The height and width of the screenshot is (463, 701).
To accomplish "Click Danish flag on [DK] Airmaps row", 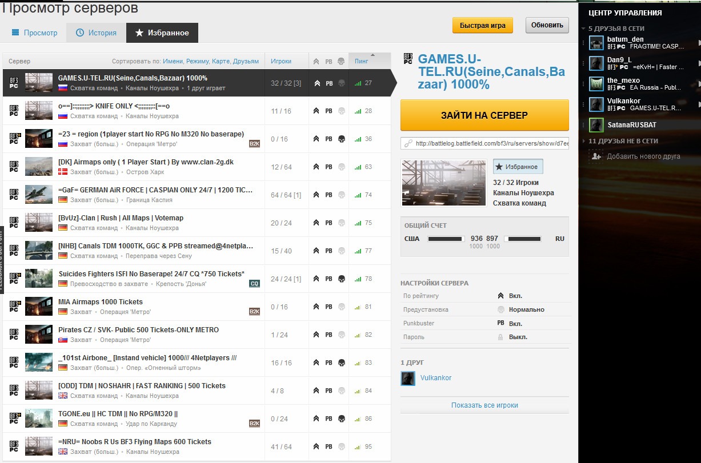I will pos(63,172).
